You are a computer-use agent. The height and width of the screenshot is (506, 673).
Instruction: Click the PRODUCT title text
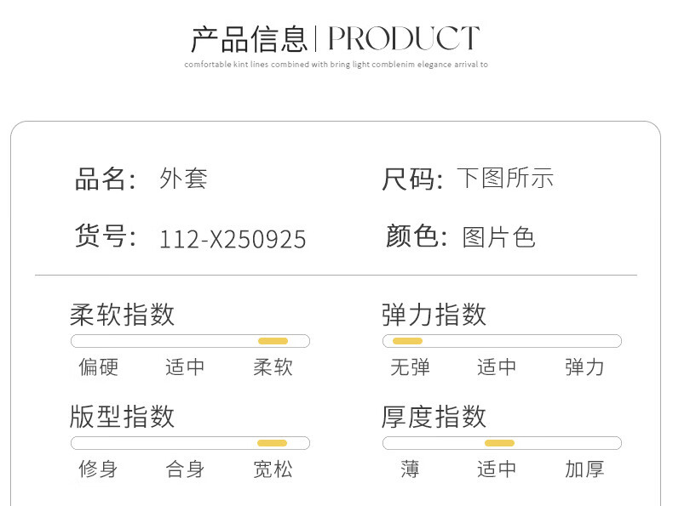pos(404,39)
